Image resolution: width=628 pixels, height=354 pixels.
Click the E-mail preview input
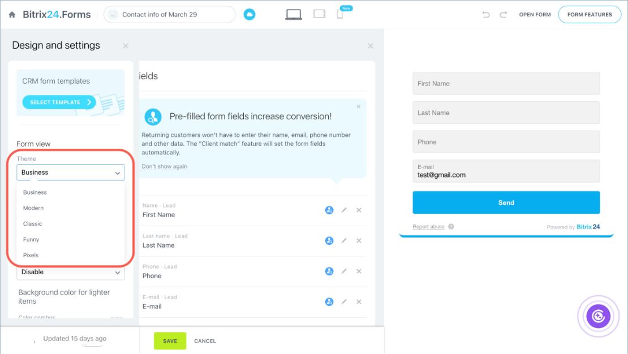[x=506, y=171]
